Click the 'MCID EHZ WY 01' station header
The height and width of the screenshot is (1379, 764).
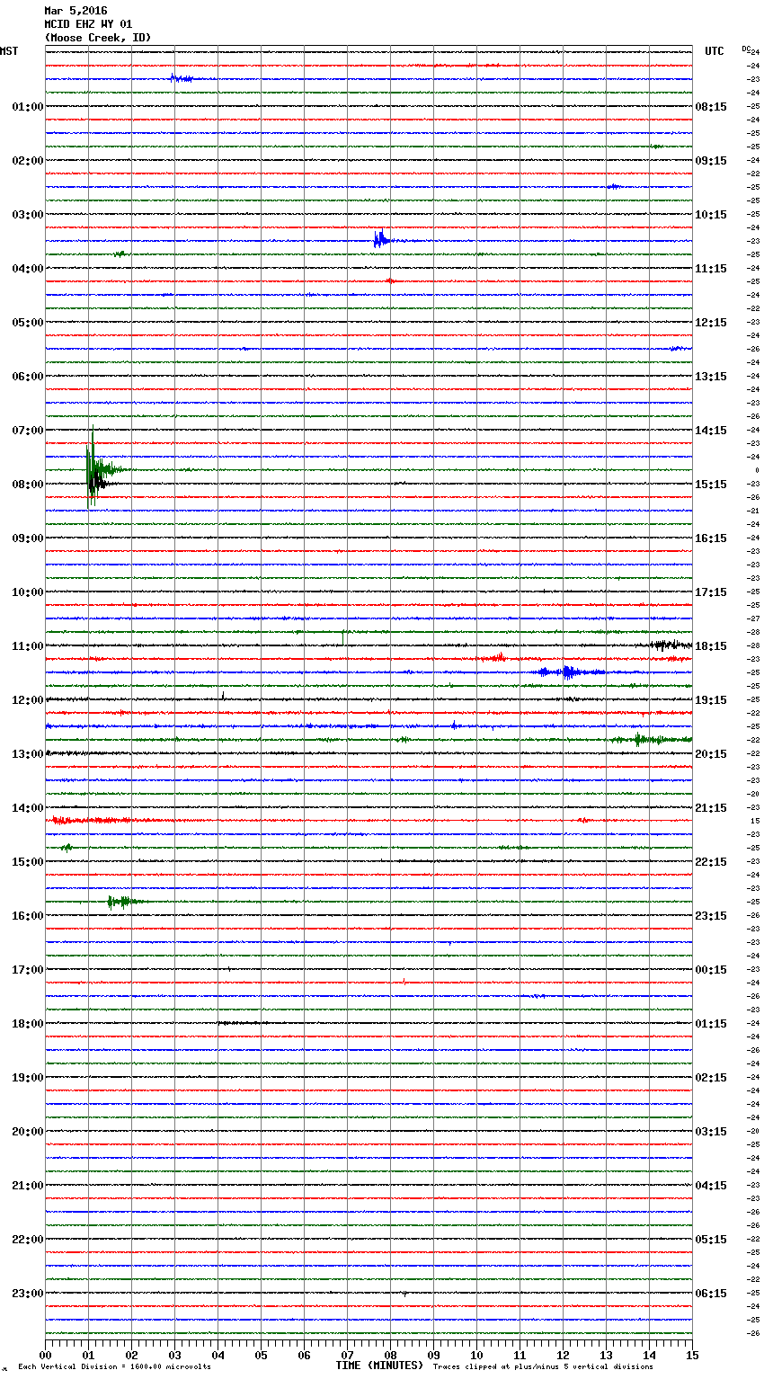click(88, 24)
